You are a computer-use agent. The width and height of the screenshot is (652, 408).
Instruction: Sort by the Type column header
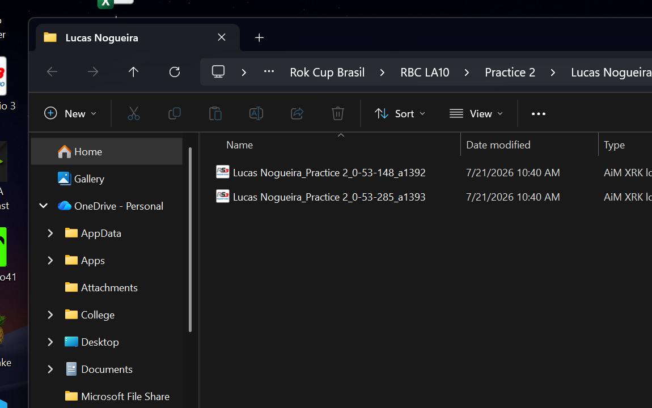pyautogui.click(x=614, y=145)
